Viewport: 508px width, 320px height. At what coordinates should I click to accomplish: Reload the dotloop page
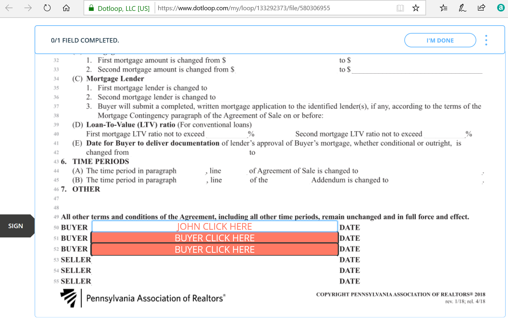click(x=47, y=8)
